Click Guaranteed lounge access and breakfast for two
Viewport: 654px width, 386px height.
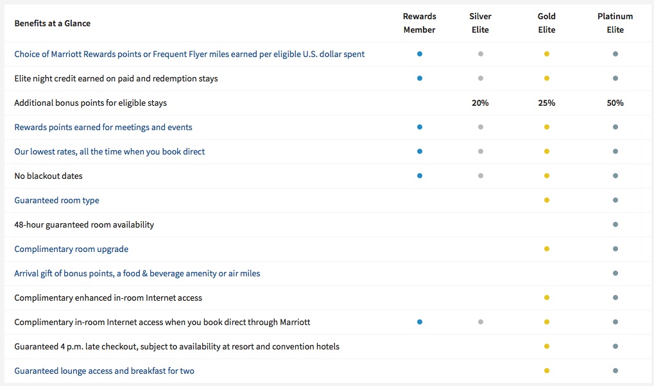[x=104, y=371]
